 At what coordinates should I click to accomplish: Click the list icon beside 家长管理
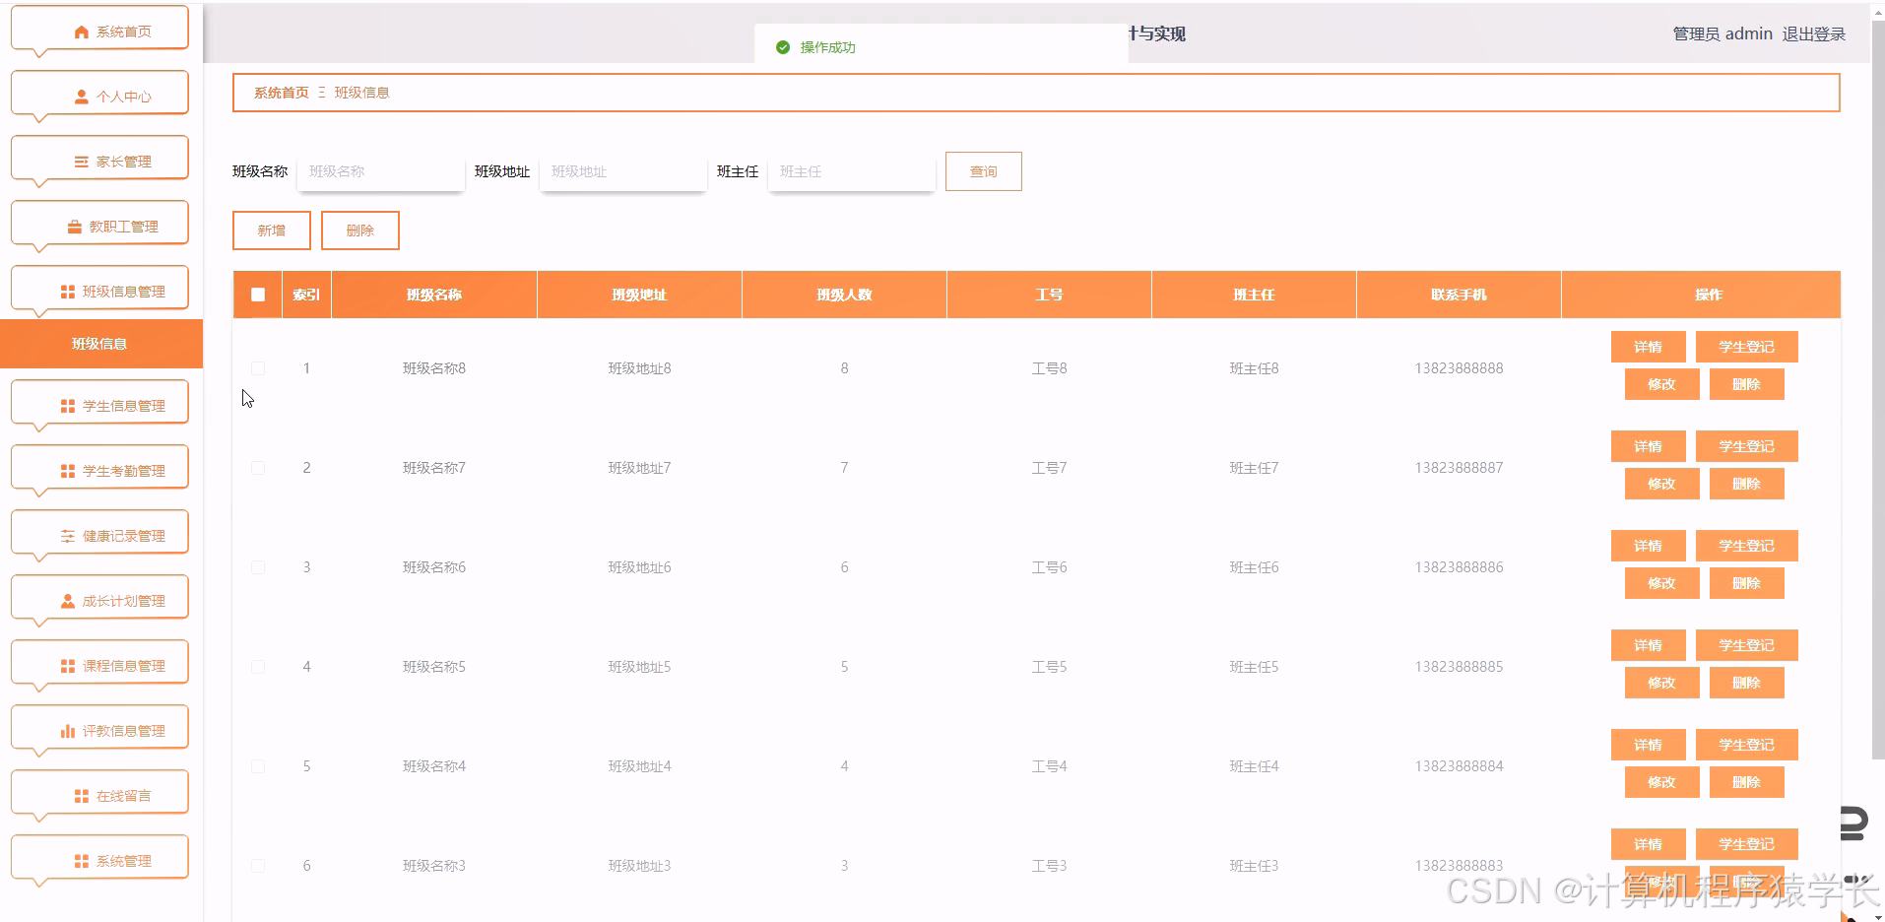(x=82, y=163)
